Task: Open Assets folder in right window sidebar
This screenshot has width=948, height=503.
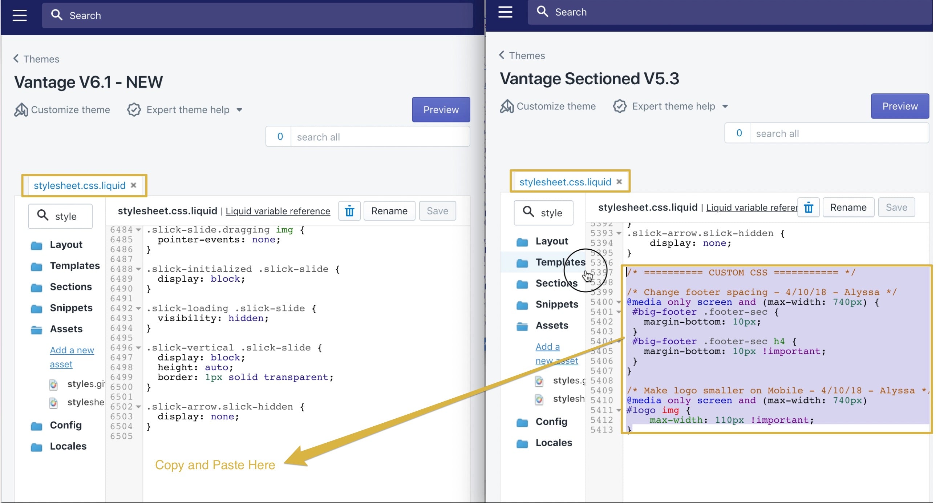Action: (x=552, y=326)
